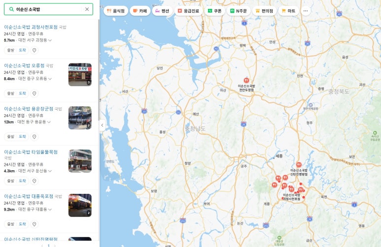Open 이순신소국밥 오류점 result
The width and height of the screenshot is (381, 247).
tap(24, 65)
